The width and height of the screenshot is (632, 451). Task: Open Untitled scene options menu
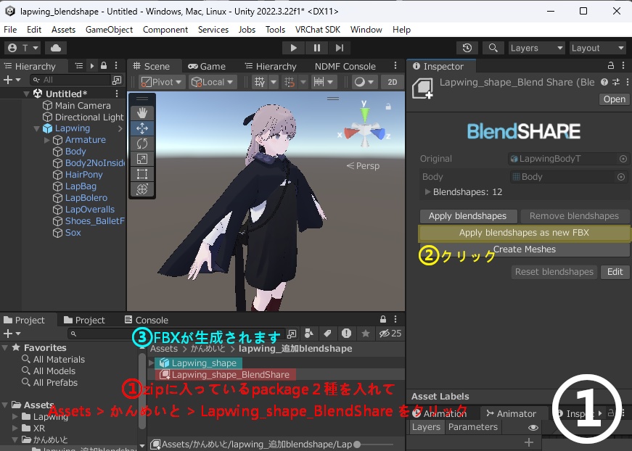pyautogui.click(x=117, y=94)
